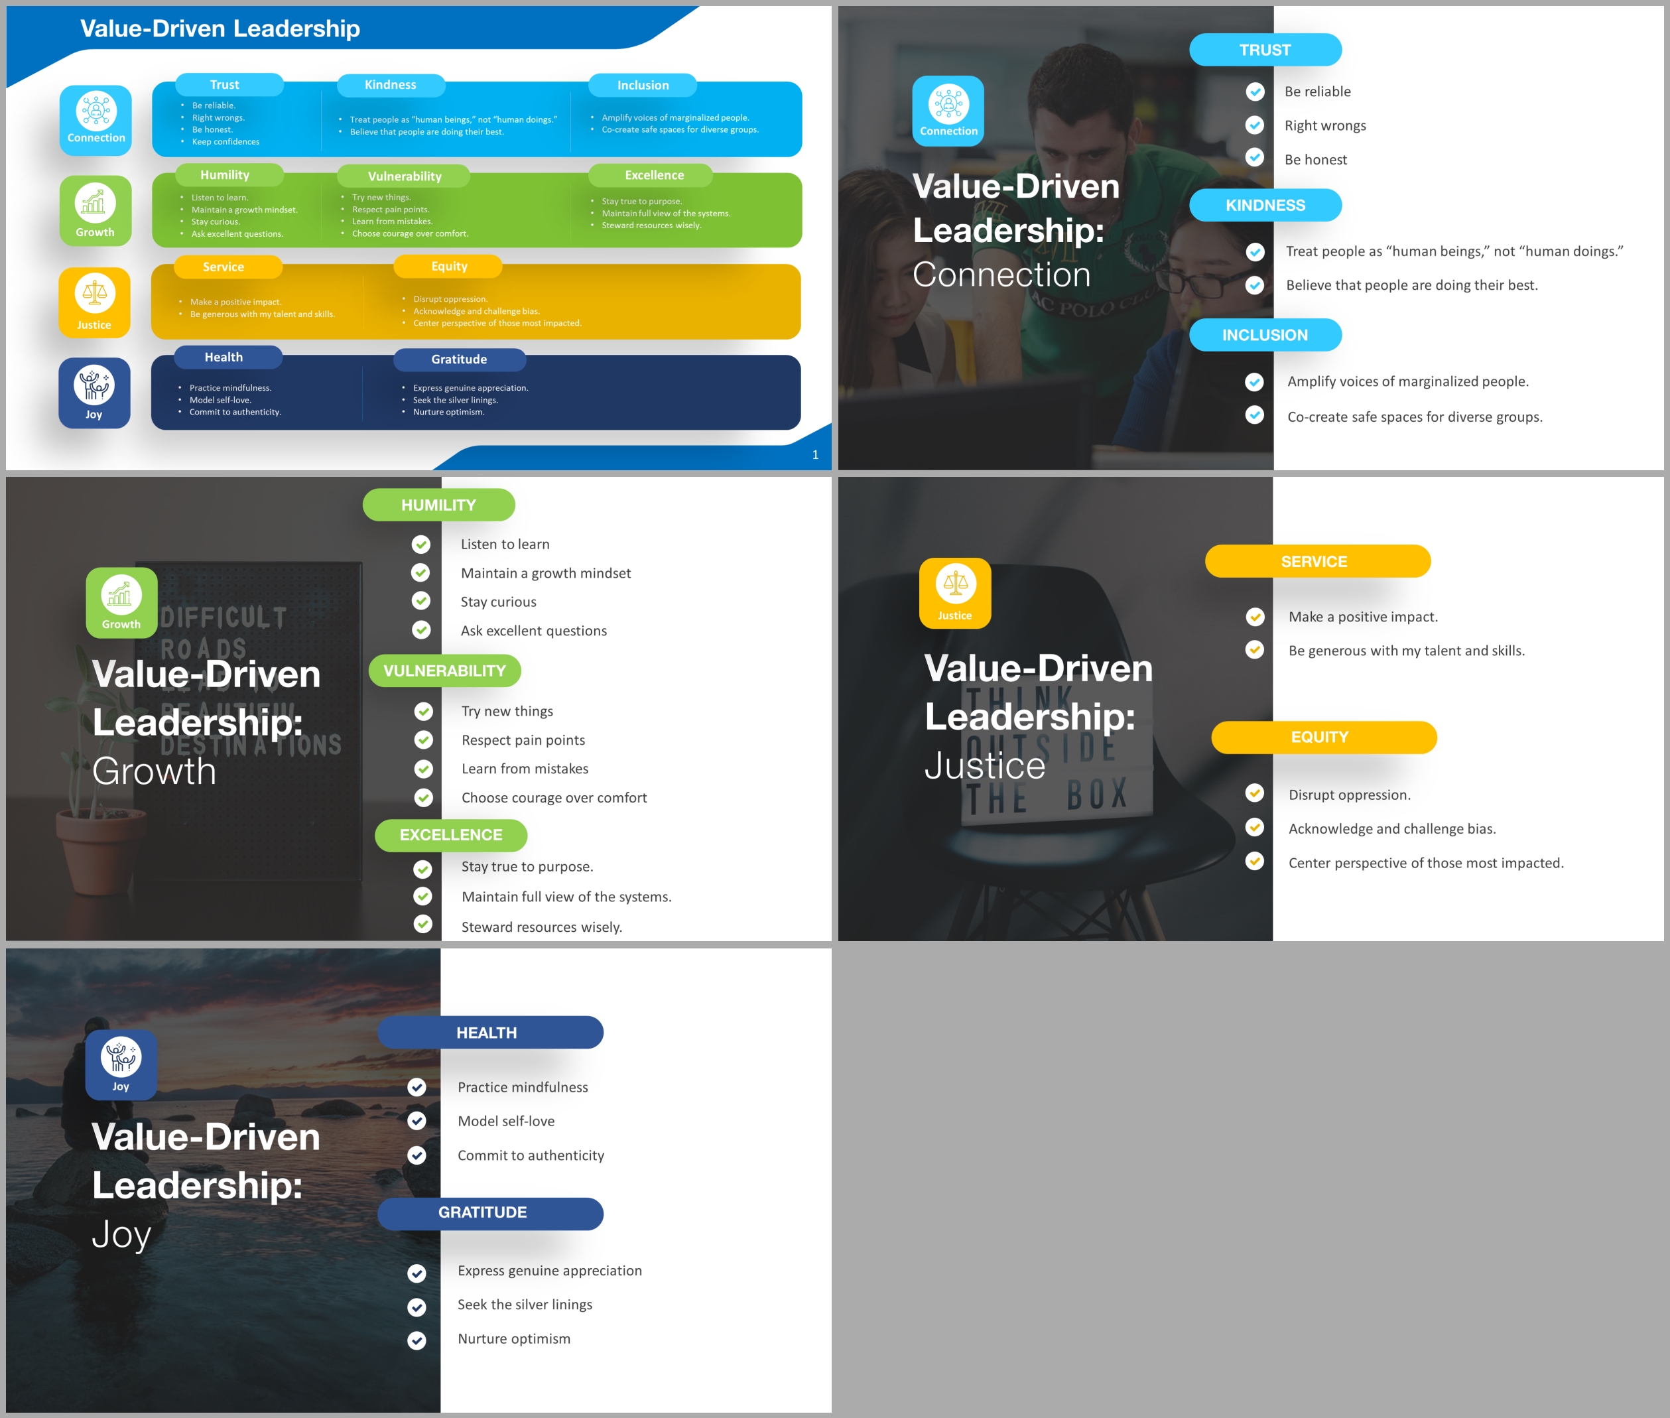Select the Excellence tab on overview slide
Viewport: 1670px width, 1418px height.
pyautogui.click(x=653, y=175)
